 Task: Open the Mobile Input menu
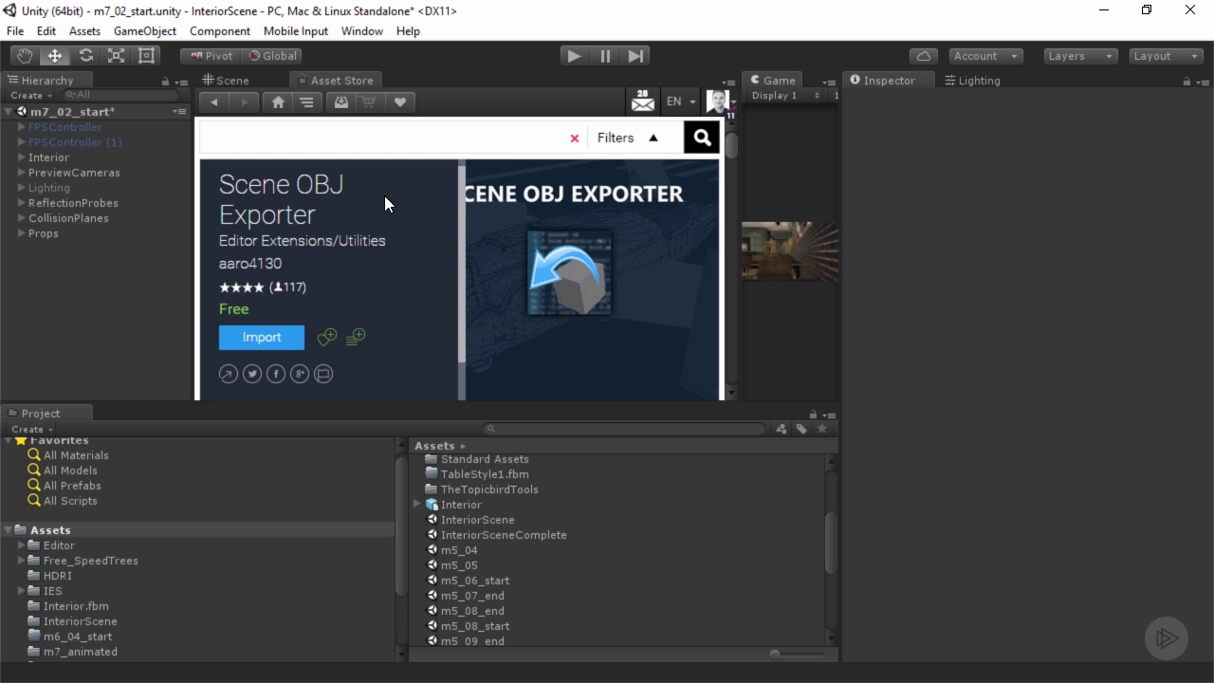pos(296,31)
